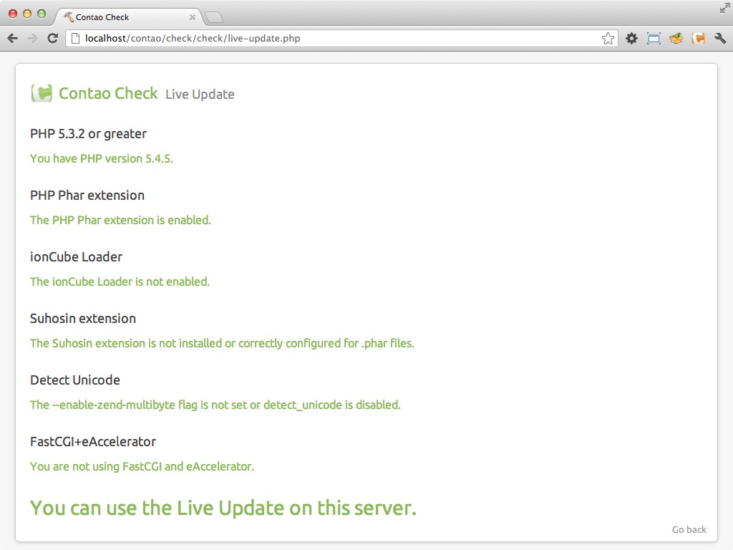Click the 'Suhosin extension' heading
Screen dimensions: 733x550
point(83,319)
